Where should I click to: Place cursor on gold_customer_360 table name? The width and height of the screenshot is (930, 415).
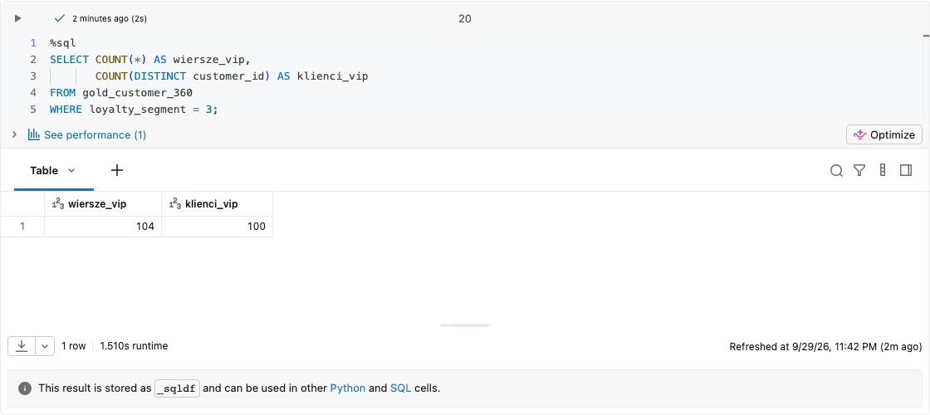pos(138,92)
